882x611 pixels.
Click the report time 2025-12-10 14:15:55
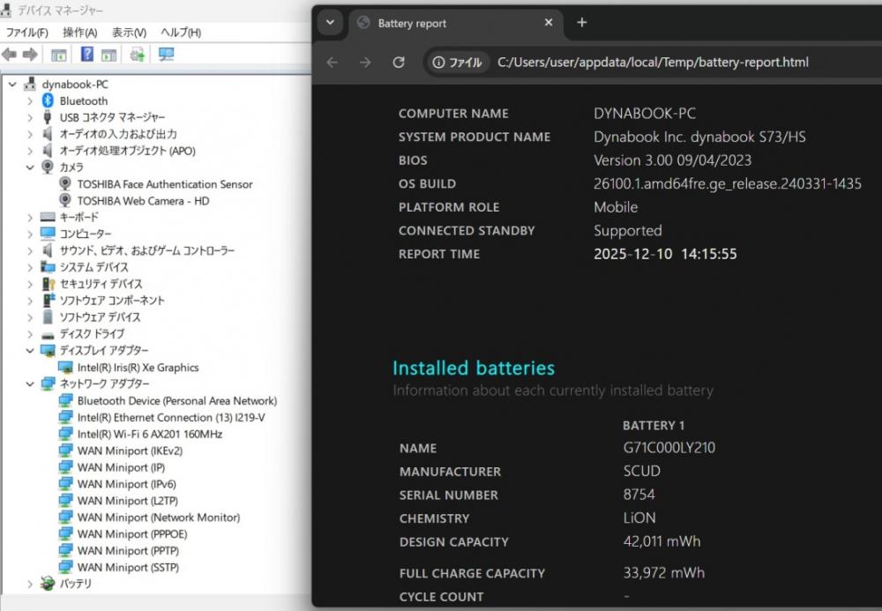665,254
